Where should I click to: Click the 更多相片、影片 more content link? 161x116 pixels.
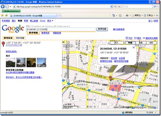pyautogui.click(x=24, y=77)
